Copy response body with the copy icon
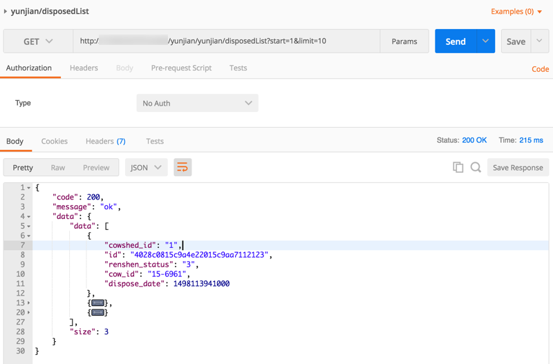The width and height of the screenshot is (553, 364). tap(458, 167)
